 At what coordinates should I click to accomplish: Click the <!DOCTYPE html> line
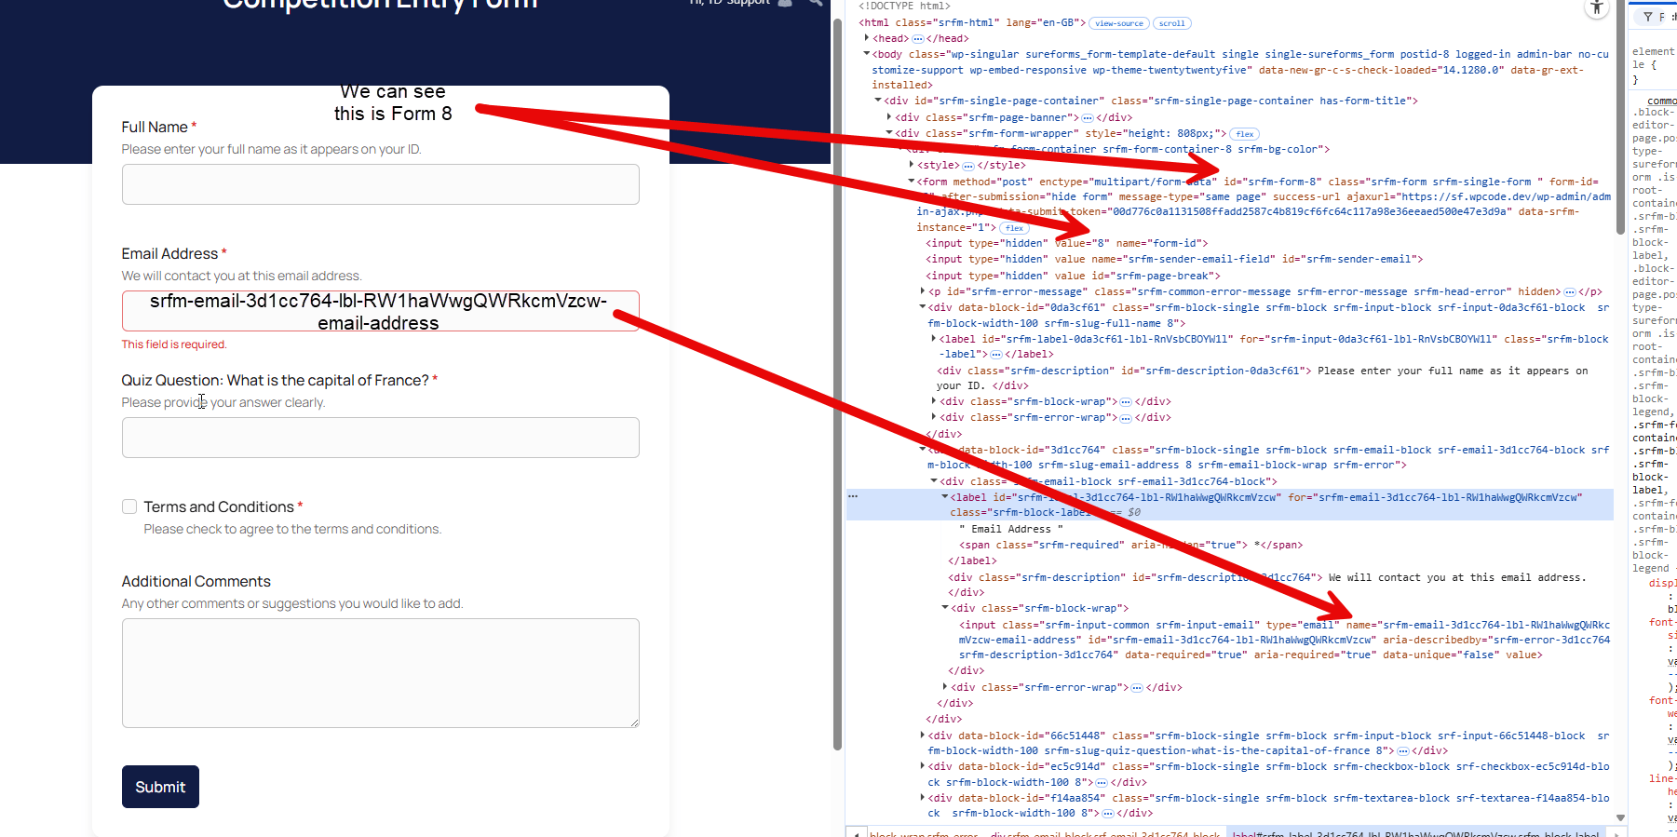tap(904, 7)
